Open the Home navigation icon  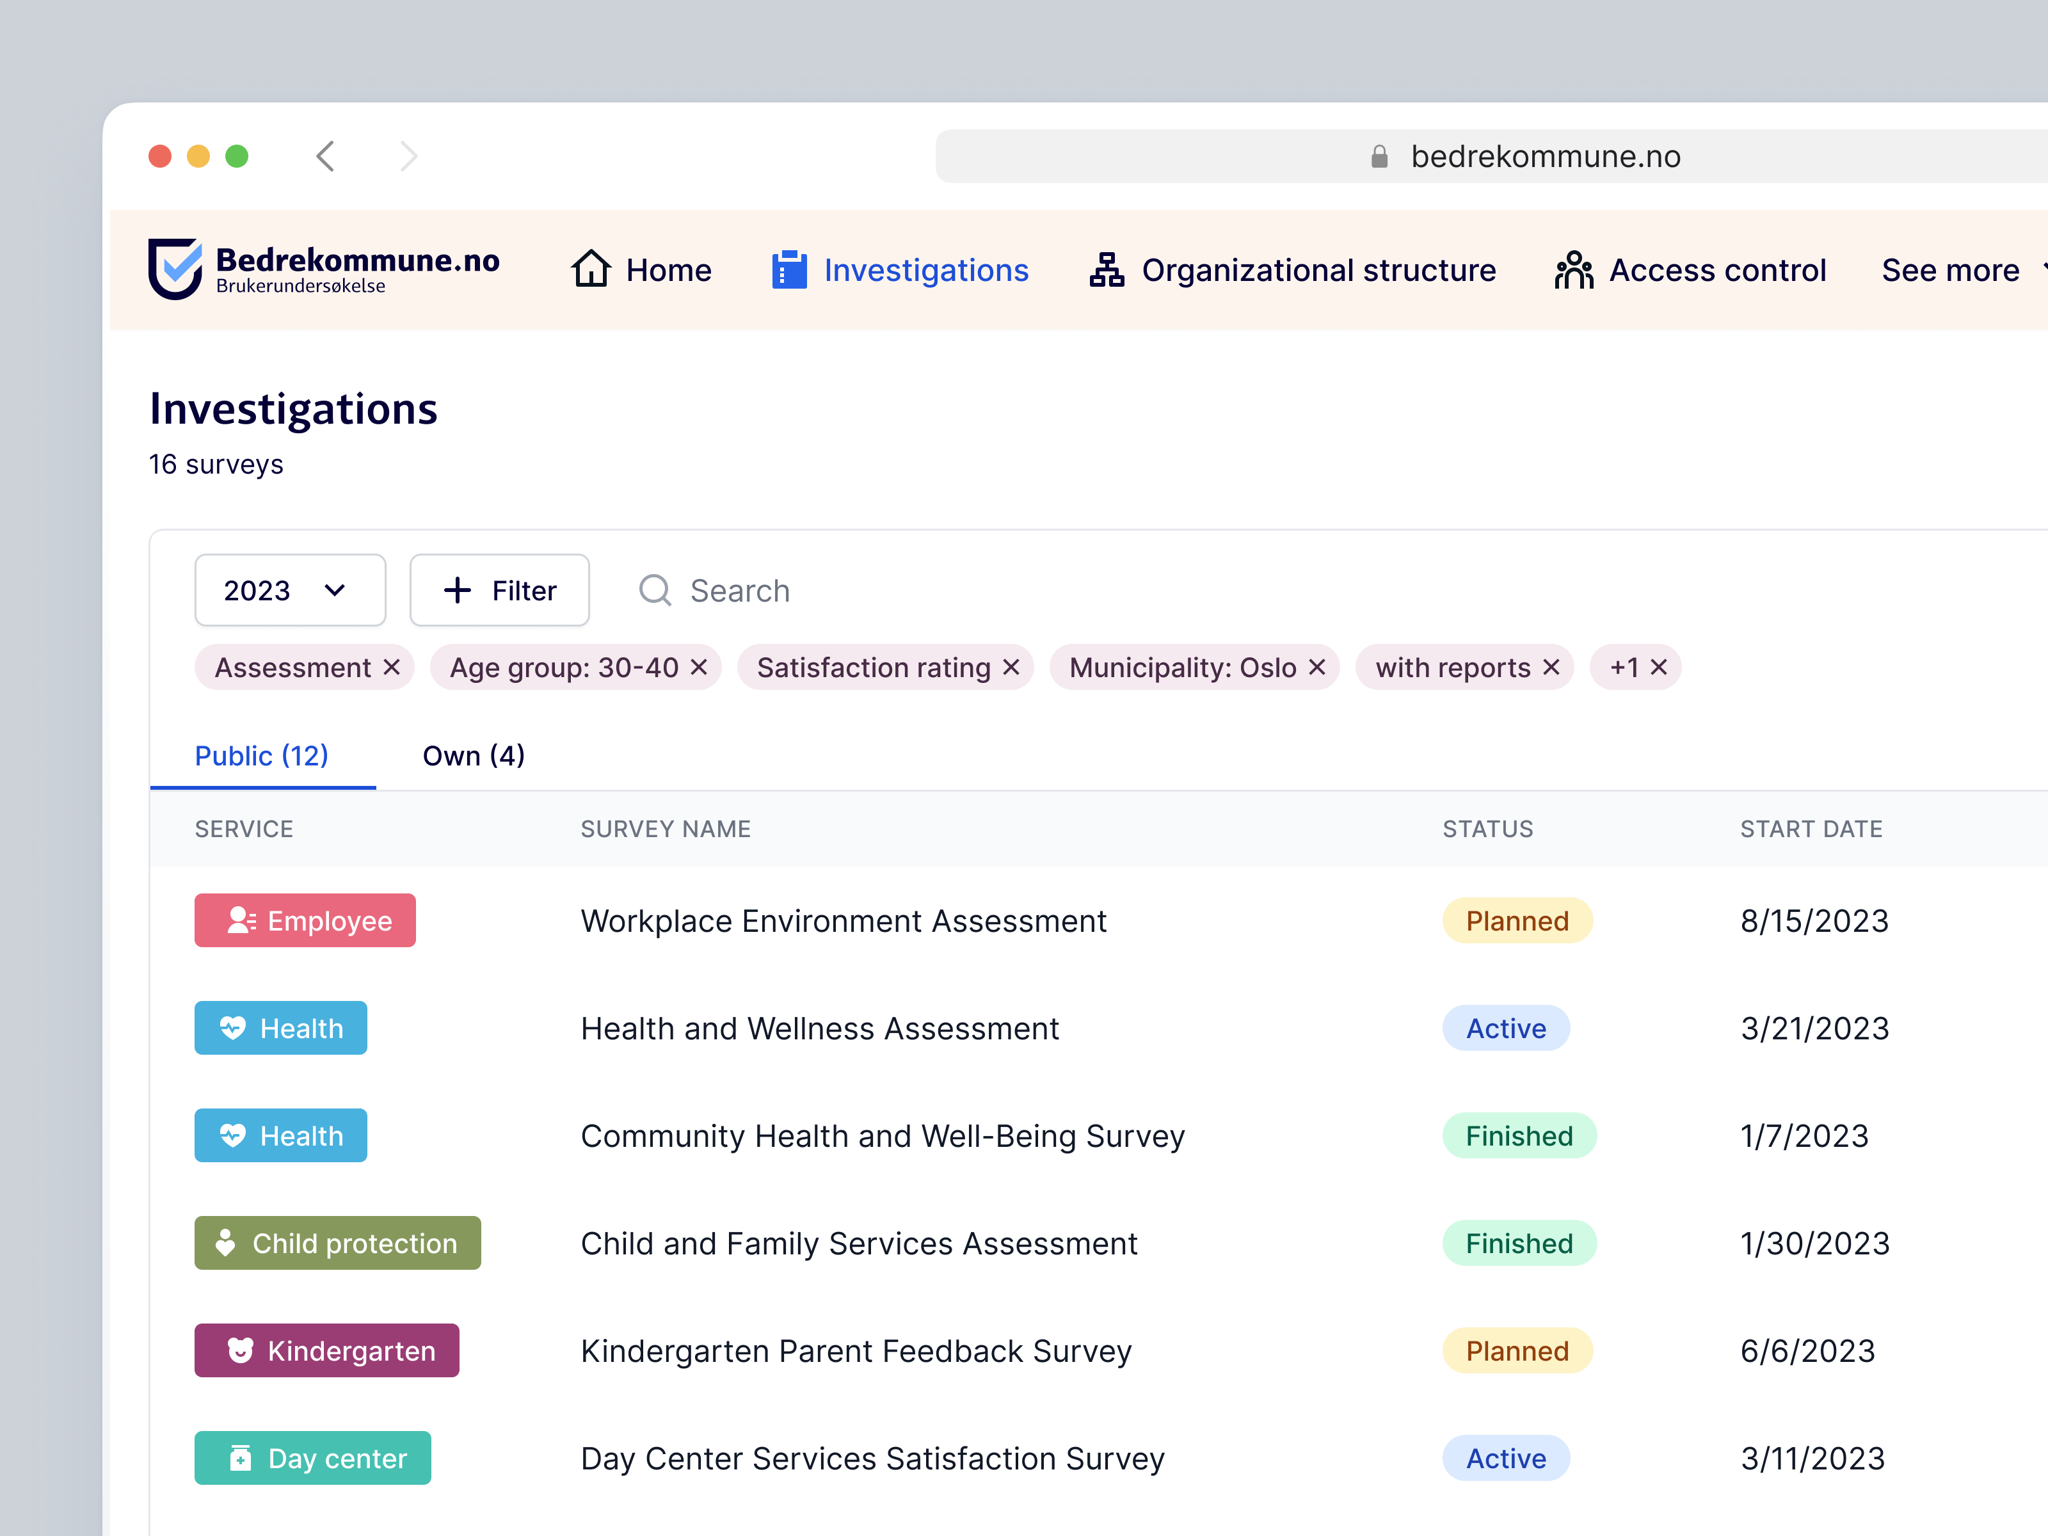590,269
